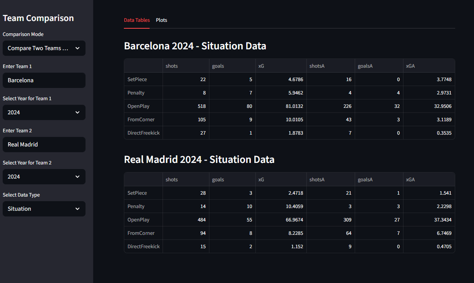Click the Enter Team 1 input field

tap(44, 80)
